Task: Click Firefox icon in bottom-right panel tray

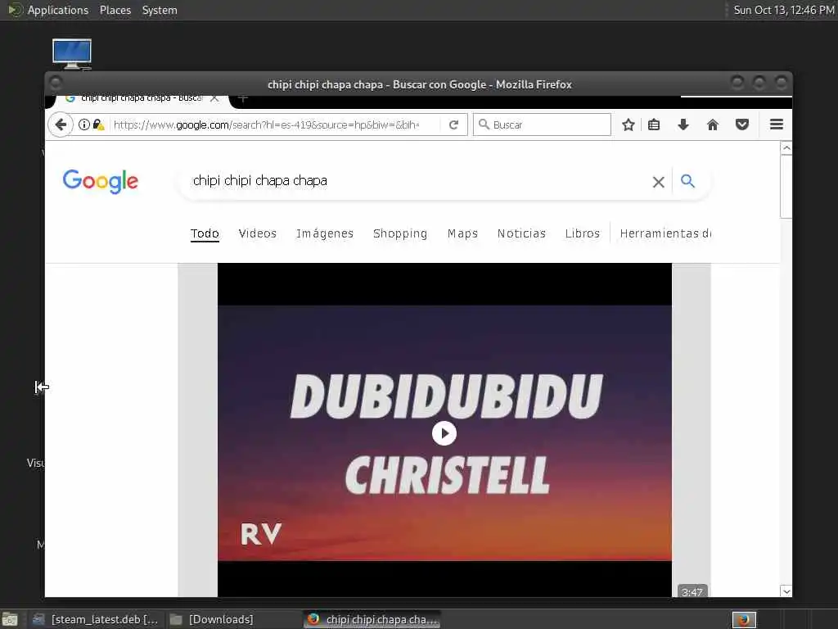Action: coord(744,620)
